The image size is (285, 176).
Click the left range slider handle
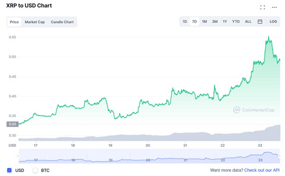point(19,156)
